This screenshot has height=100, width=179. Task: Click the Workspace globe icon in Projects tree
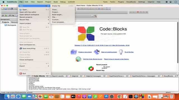(6, 25)
